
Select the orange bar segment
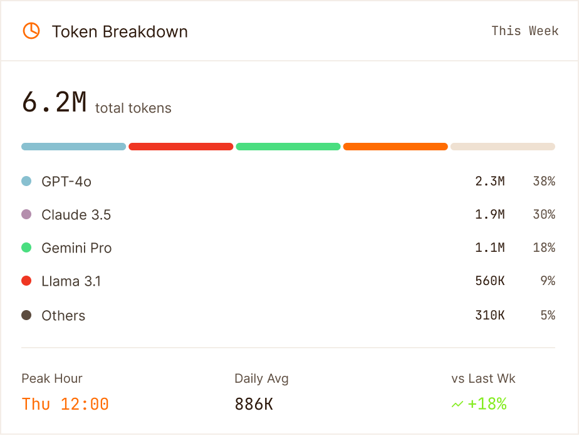tap(395, 147)
